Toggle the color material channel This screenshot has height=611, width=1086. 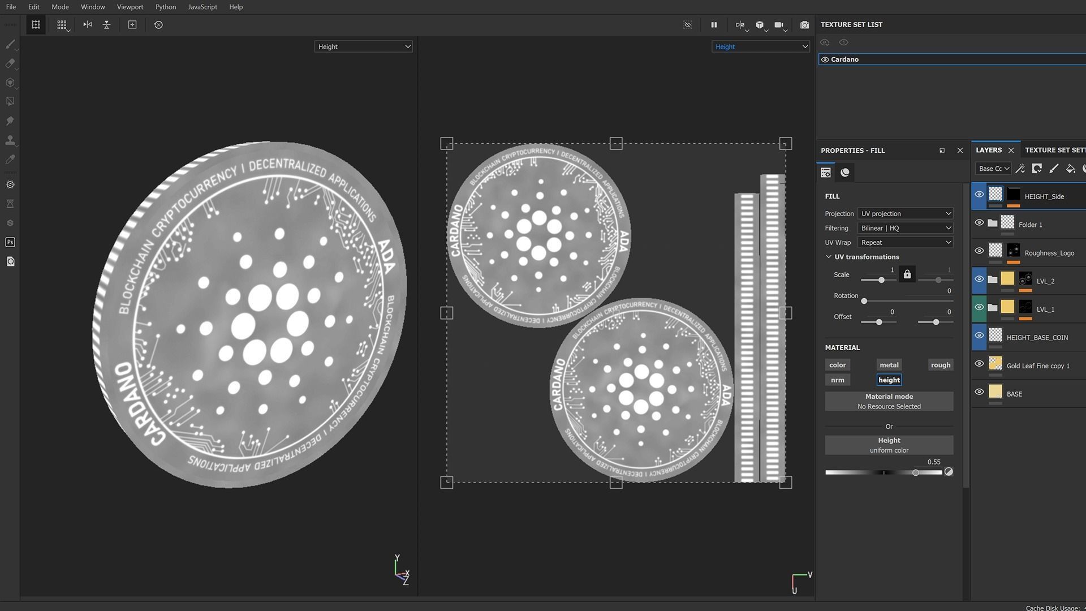click(838, 365)
